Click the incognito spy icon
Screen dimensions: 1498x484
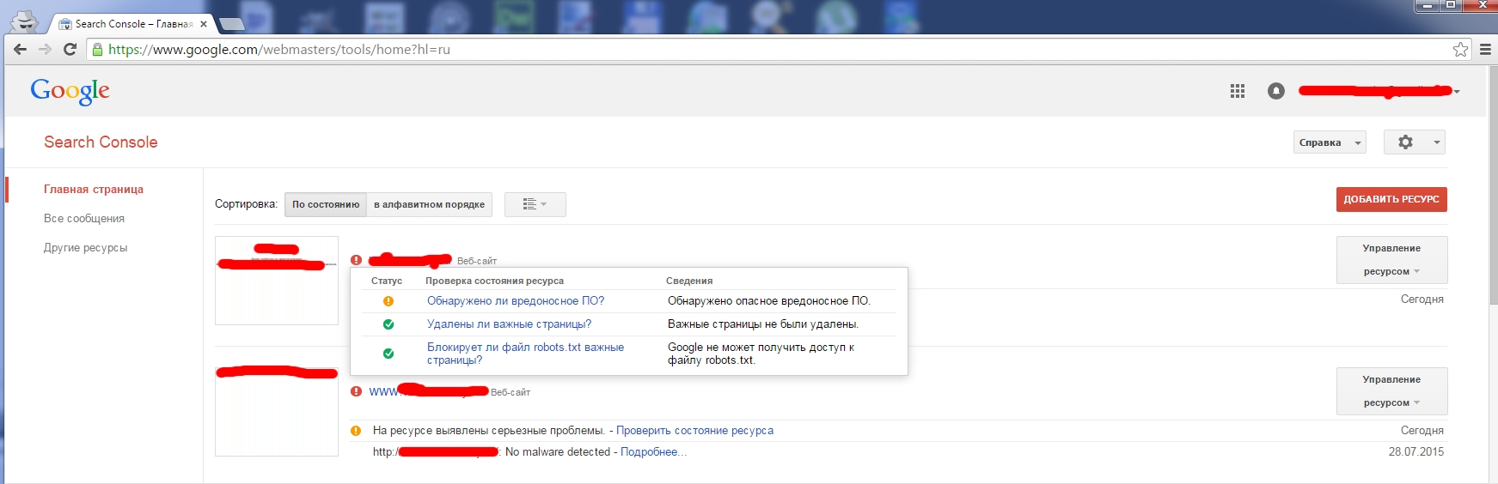25,22
